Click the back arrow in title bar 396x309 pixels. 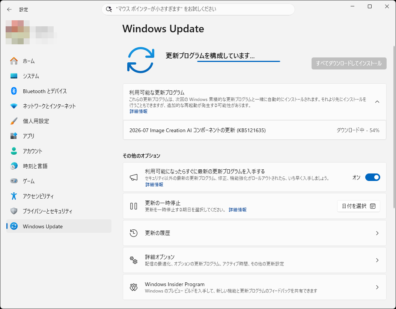click(x=9, y=9)
